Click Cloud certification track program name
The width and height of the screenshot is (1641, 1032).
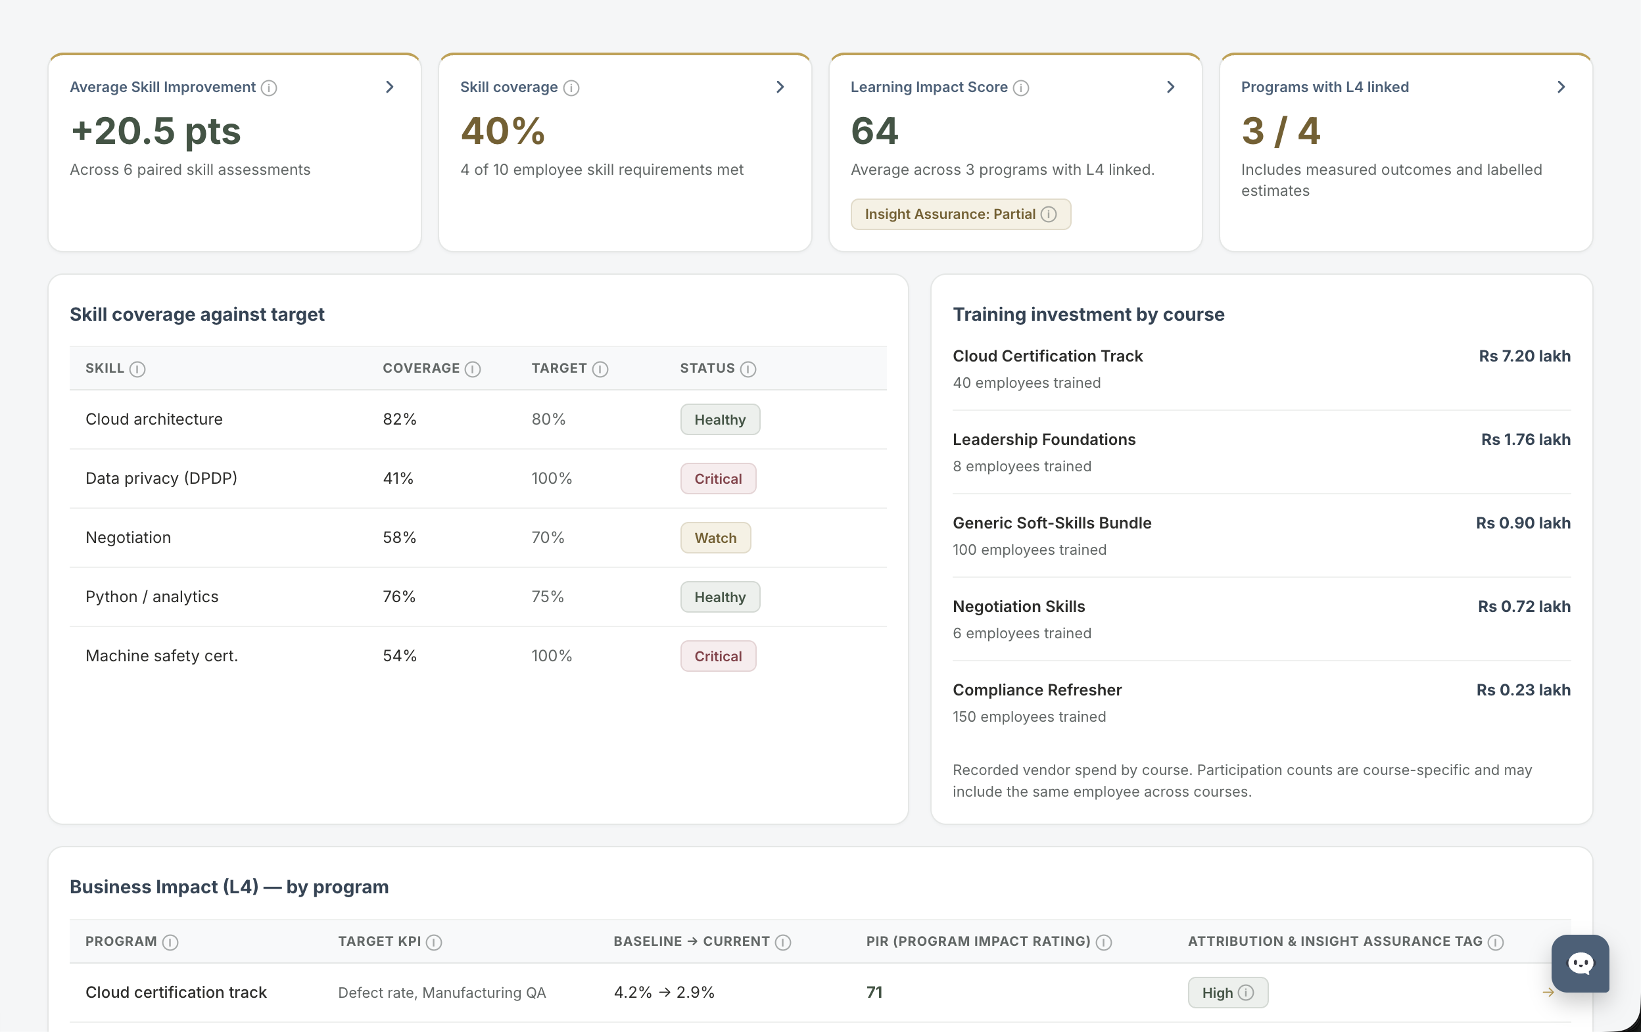tap(176, 993)
